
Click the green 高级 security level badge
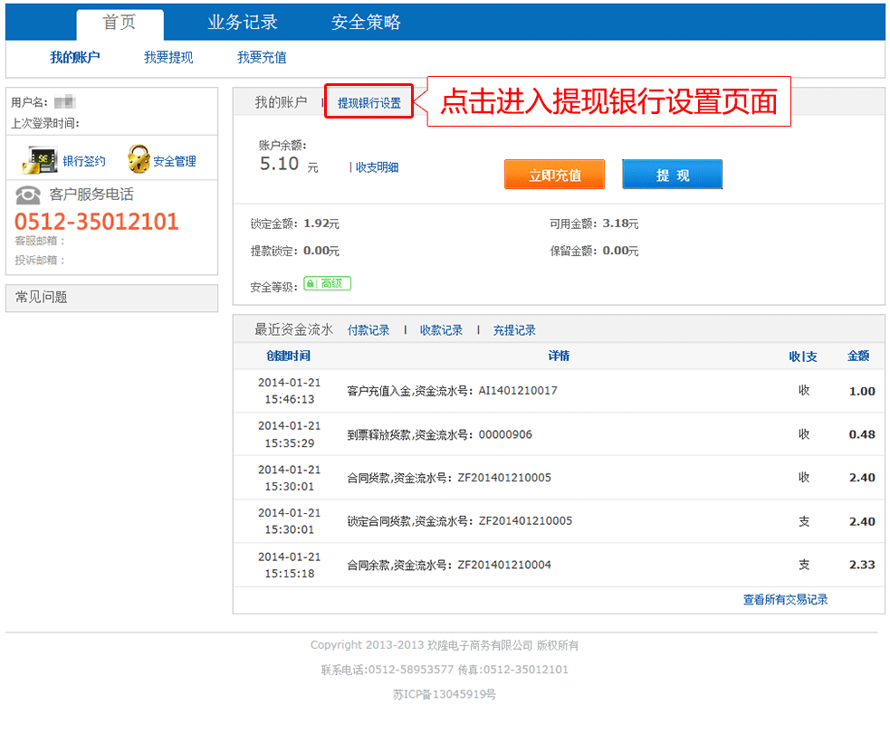tap(327, 284)
